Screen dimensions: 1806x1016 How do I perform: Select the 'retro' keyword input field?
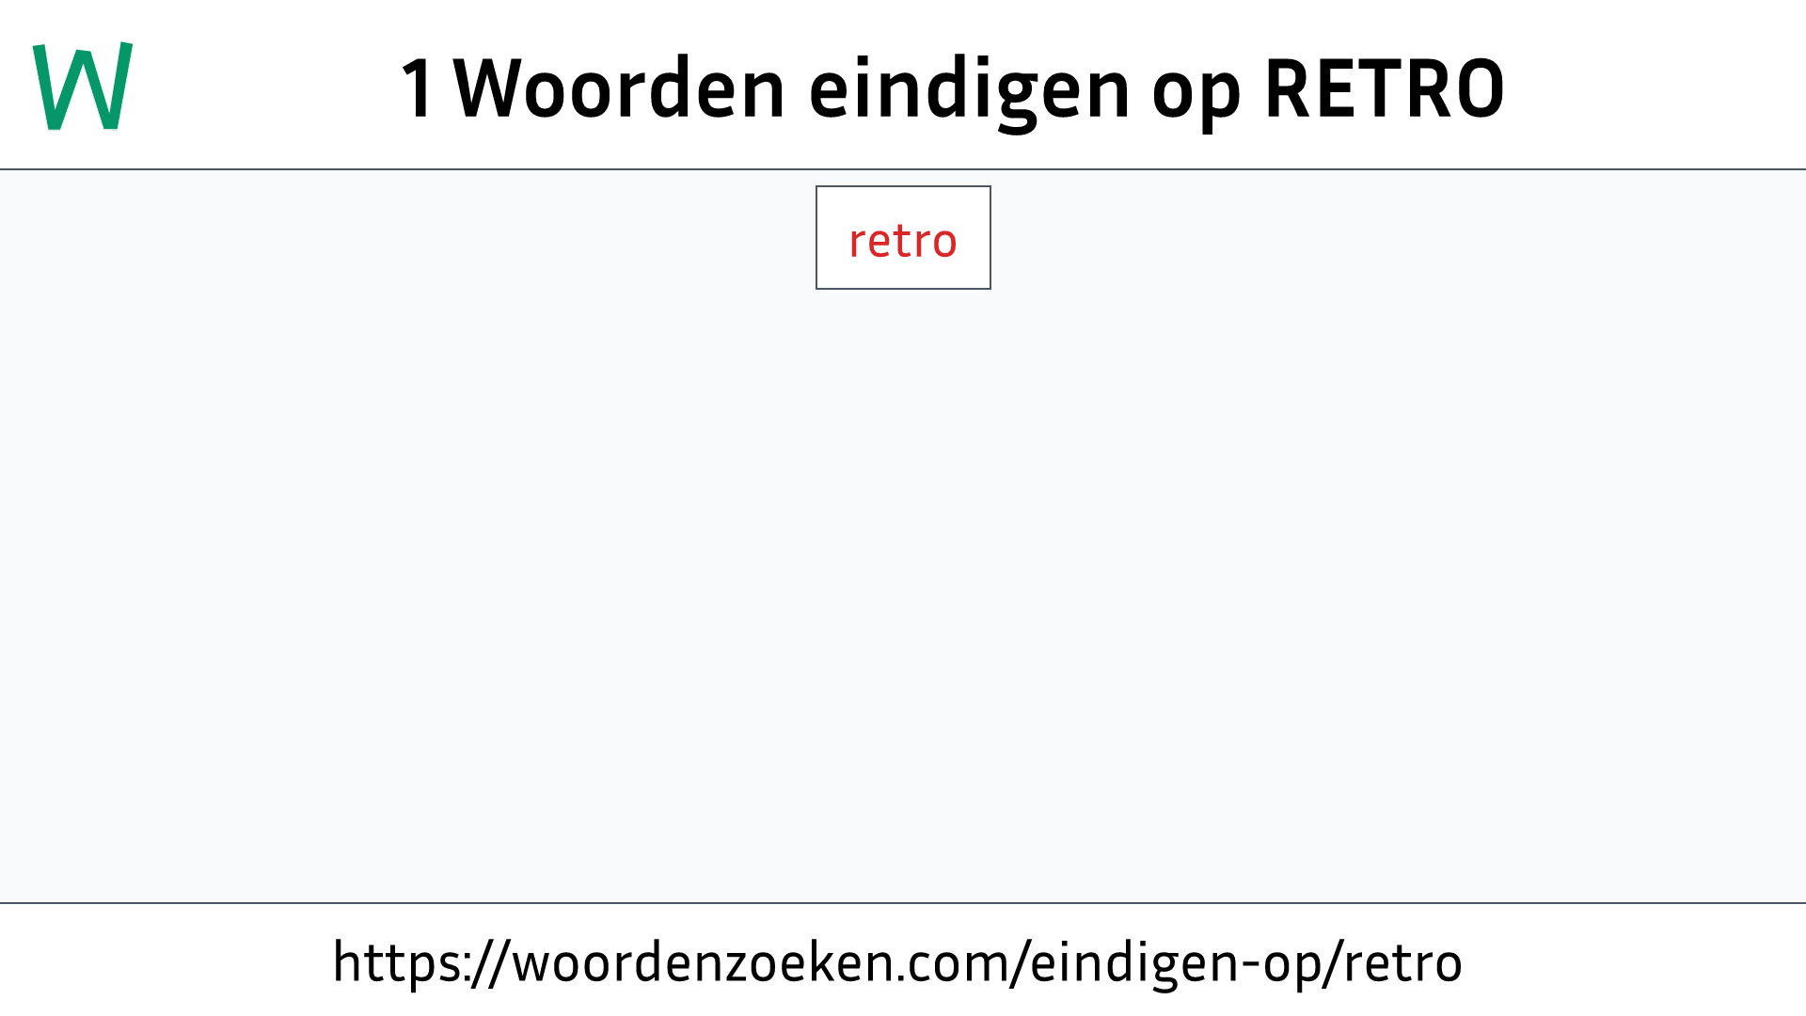coord(902,237)
